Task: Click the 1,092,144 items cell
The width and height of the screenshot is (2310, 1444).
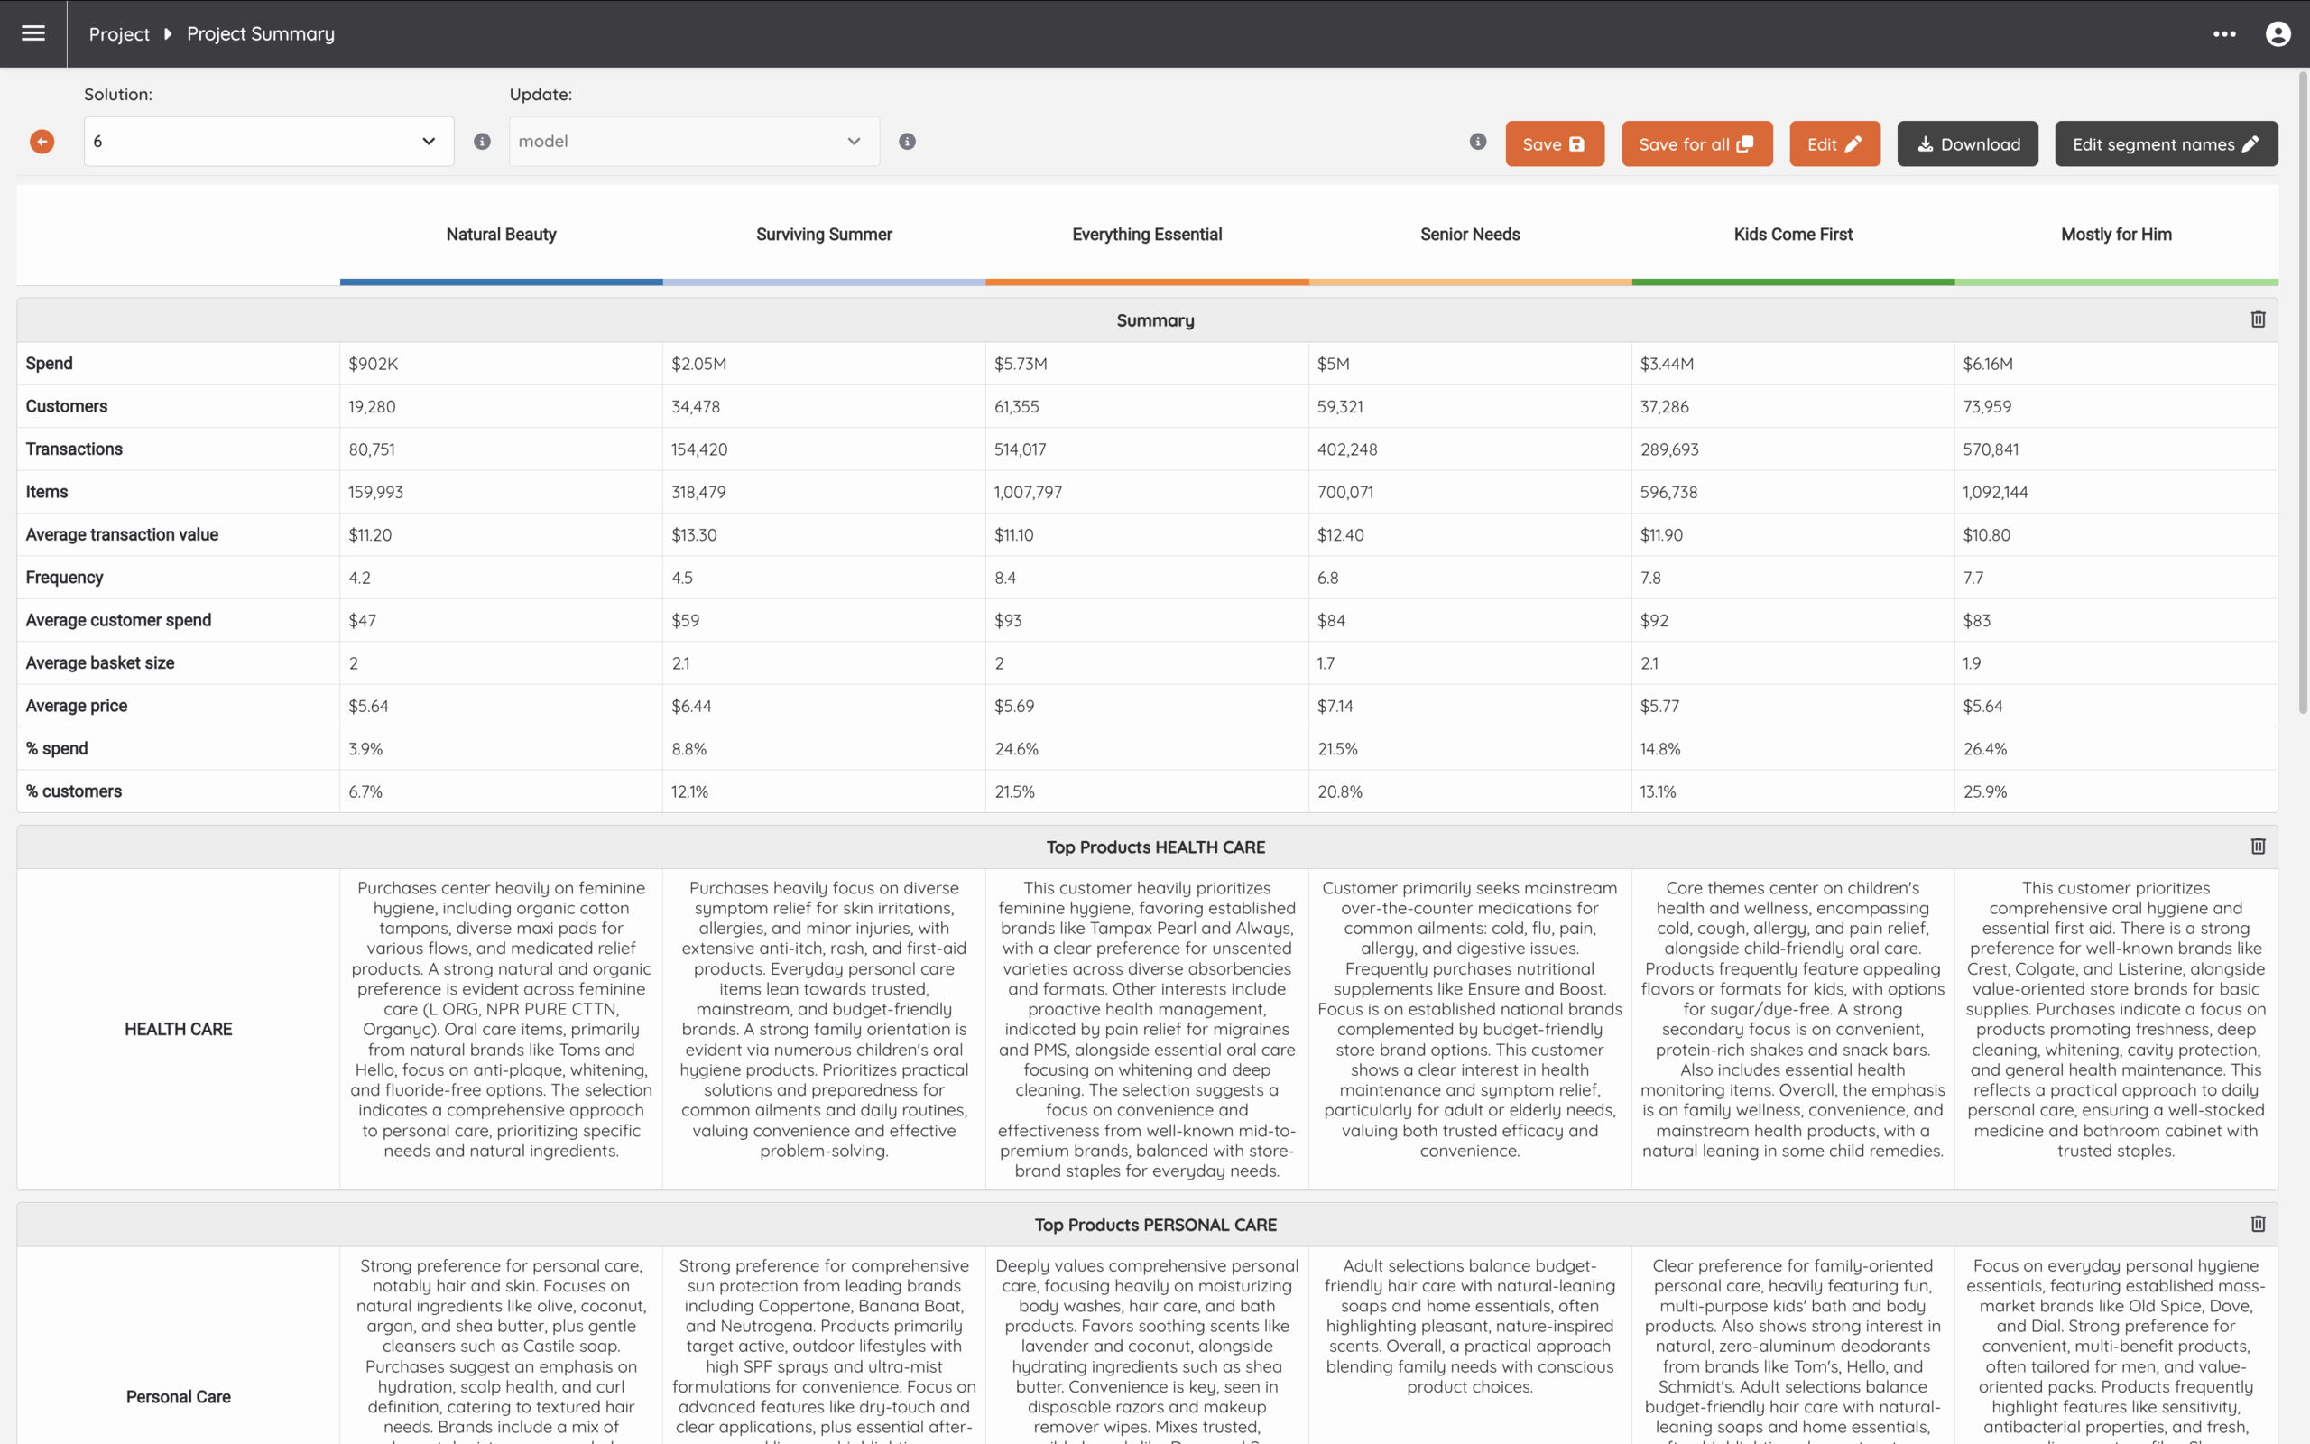Action: [2116, 492]
